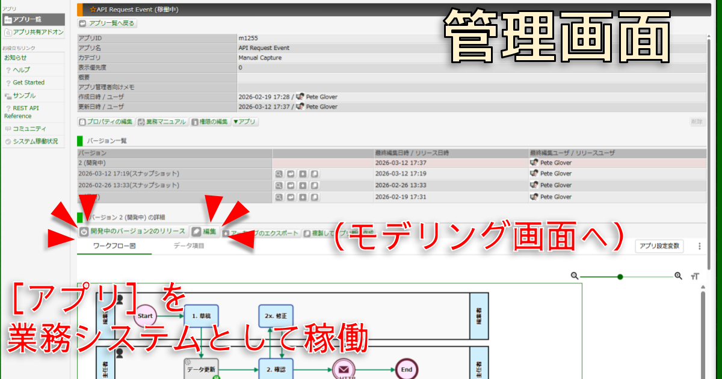Click the greyed 削除 button
The image size is (722, 379).
(697, 122)
